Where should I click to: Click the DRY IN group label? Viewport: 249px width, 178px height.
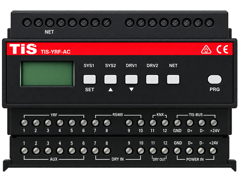[118, 159]
